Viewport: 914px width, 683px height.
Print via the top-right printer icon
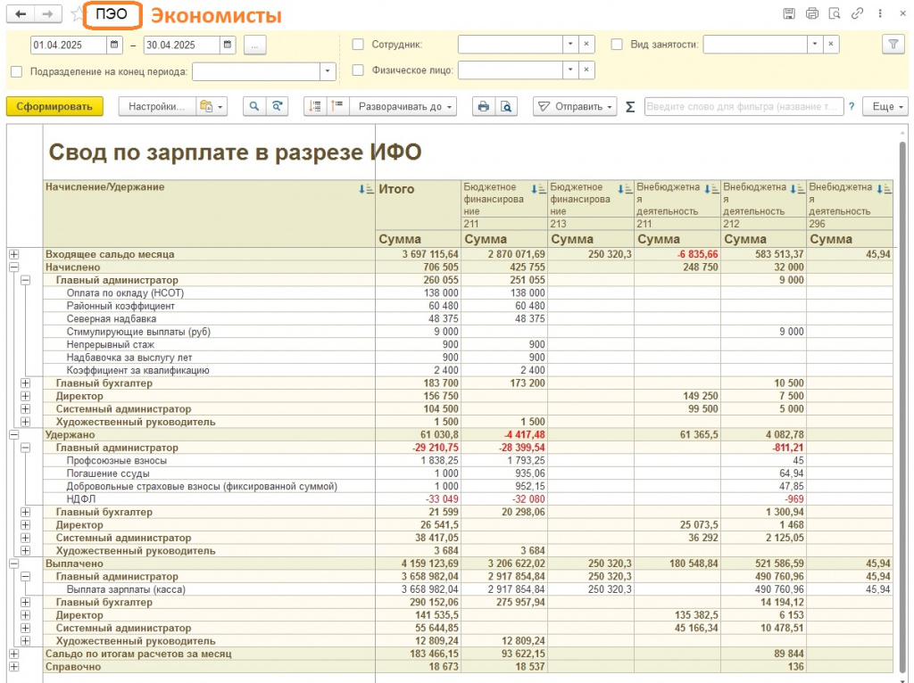coord(812,13)
